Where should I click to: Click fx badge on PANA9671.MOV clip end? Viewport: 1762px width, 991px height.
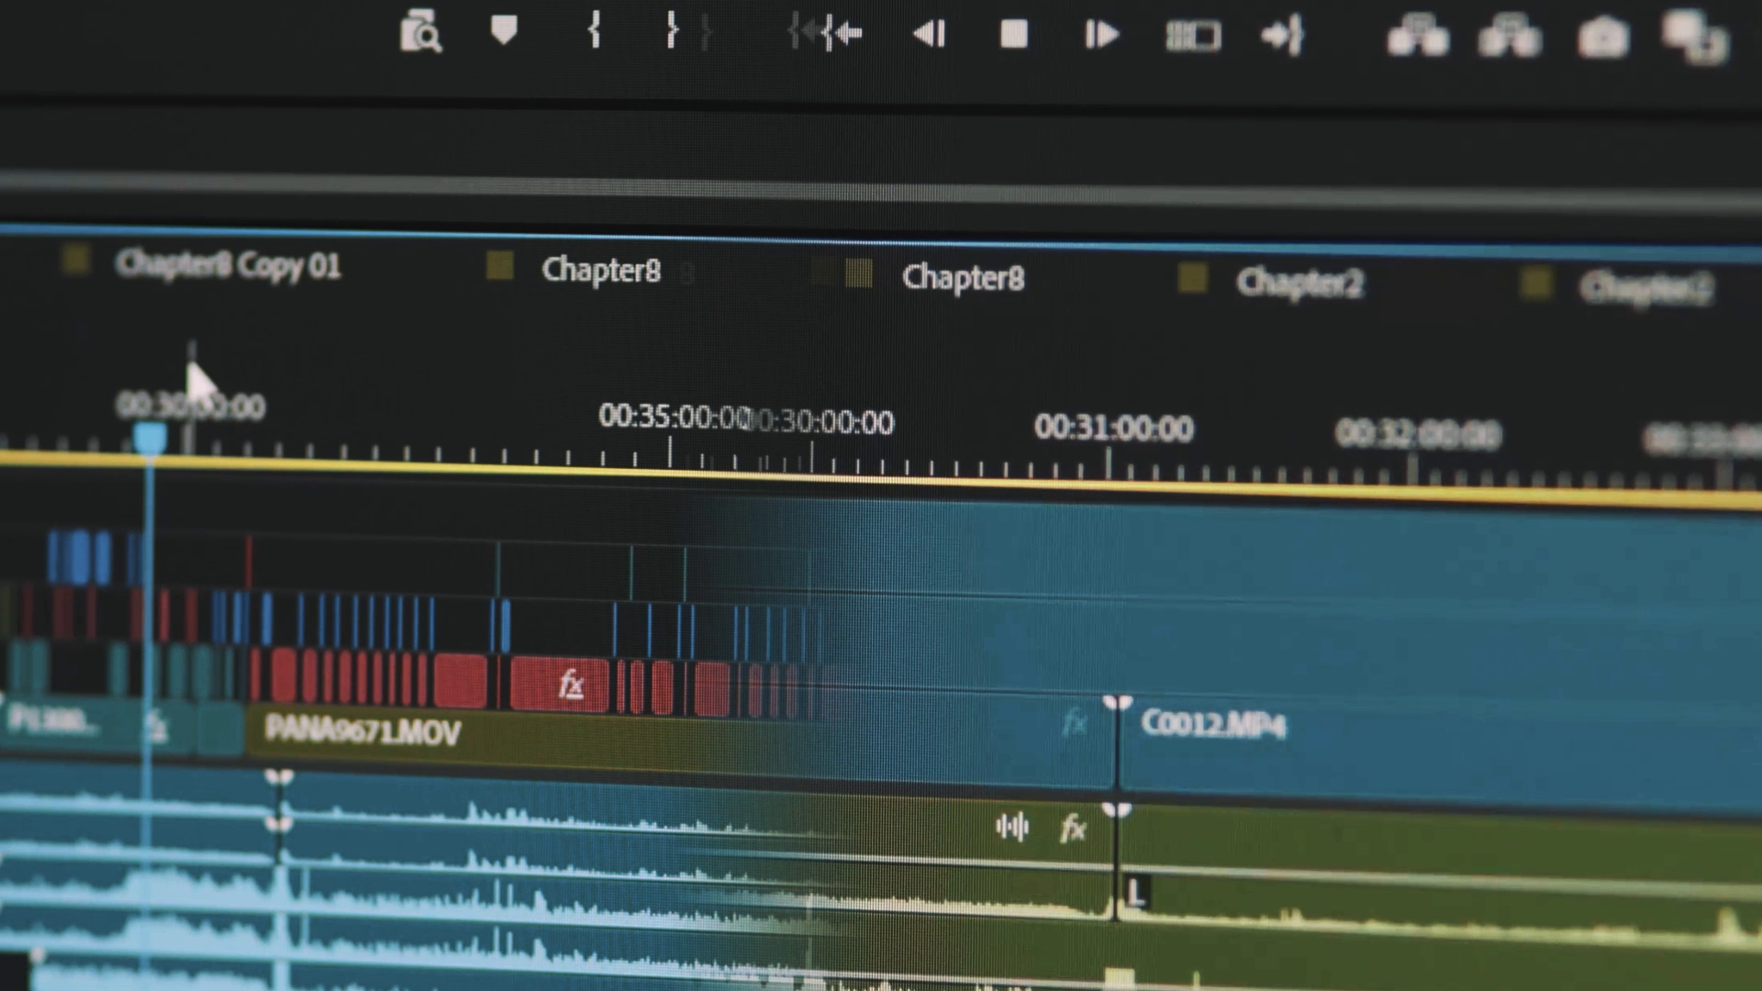tap(1075, 724)
